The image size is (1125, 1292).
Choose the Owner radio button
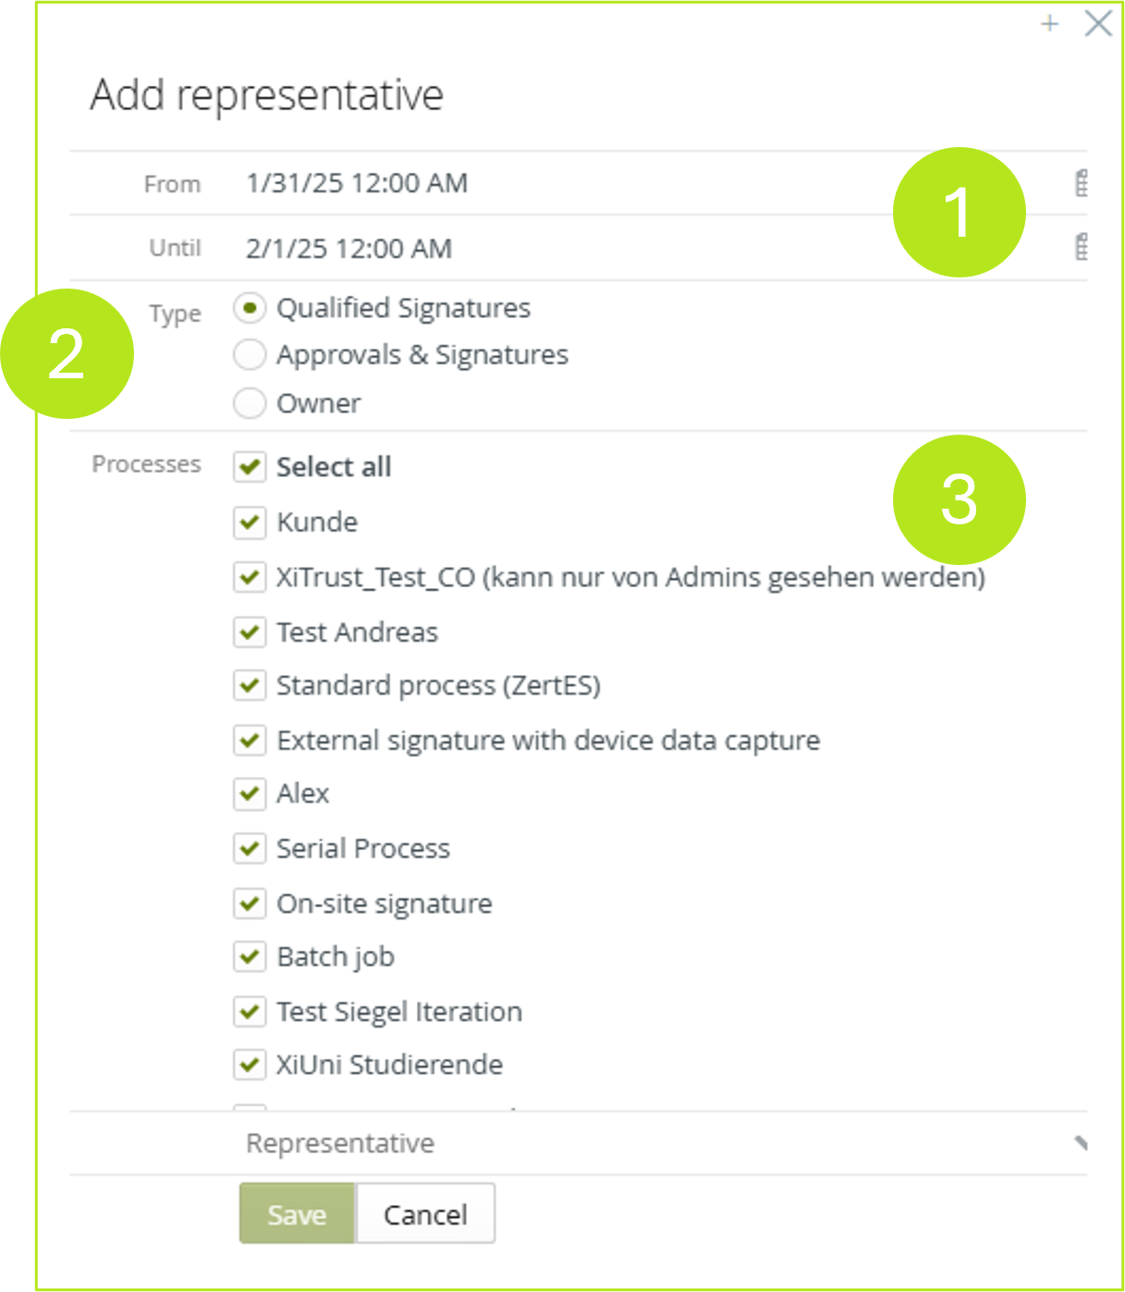(250, 403)
